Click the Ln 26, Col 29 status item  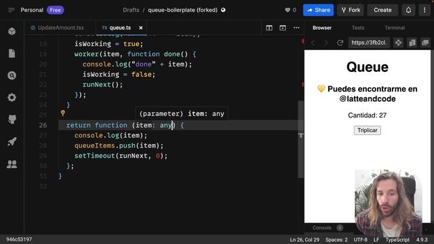(x=304, y=239)
